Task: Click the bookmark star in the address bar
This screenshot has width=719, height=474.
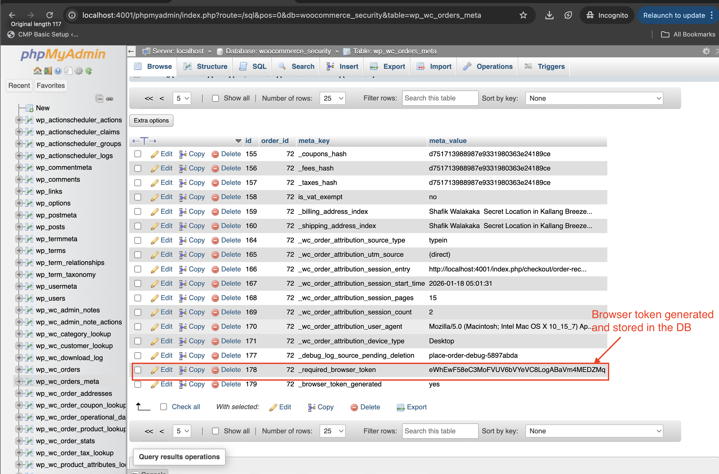Action: [x=523, y=15]
